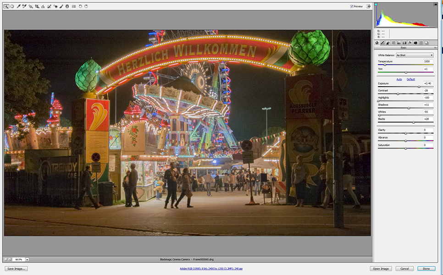Image resolution: width=443 pixels, height=275 pixels.
Task: Click the Exposure slider handle
Action: point(419,87)
